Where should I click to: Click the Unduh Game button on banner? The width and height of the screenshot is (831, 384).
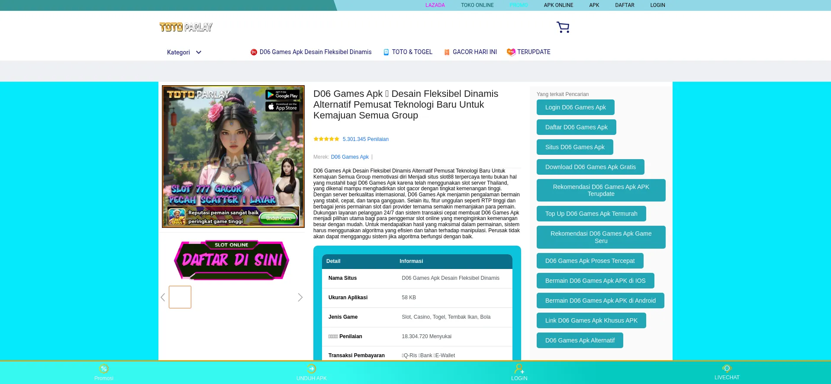pos(279,218)
